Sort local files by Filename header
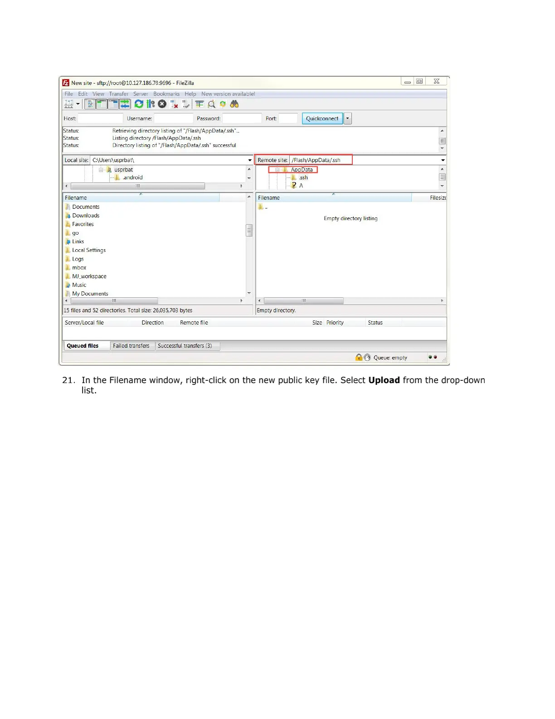Image resolution: width=555 pixels, height=719 pixels. pos(141,198)
